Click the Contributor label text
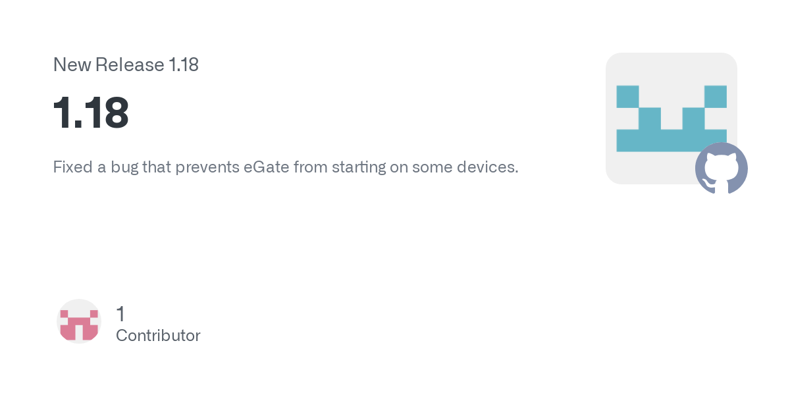This screenshot has height=395, width=790. [x=158, y=336]
